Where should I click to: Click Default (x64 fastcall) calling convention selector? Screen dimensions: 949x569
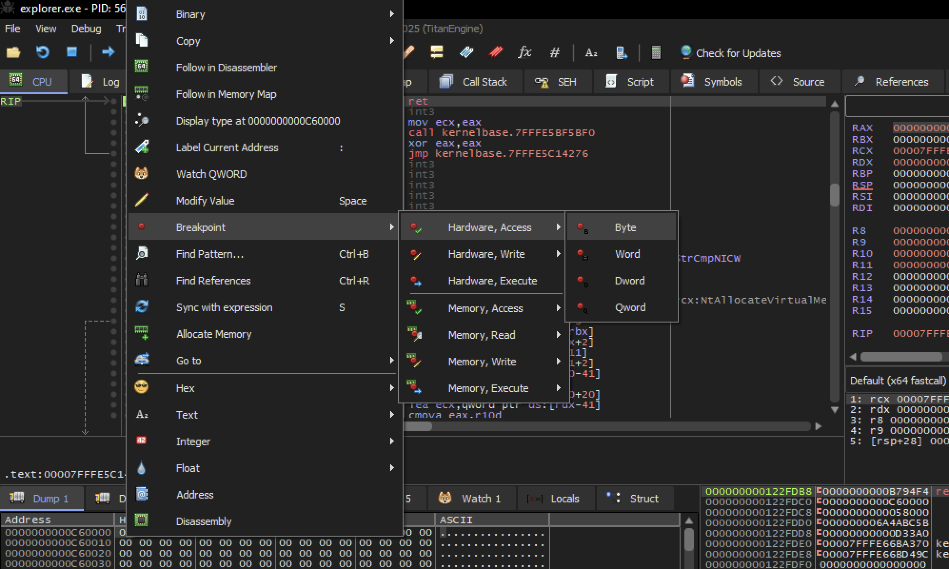(899, 381)
